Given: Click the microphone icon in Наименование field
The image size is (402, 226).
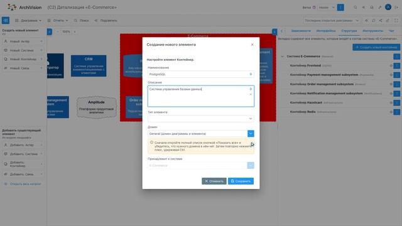Looking at the screenshot, I should pos(251,74).
